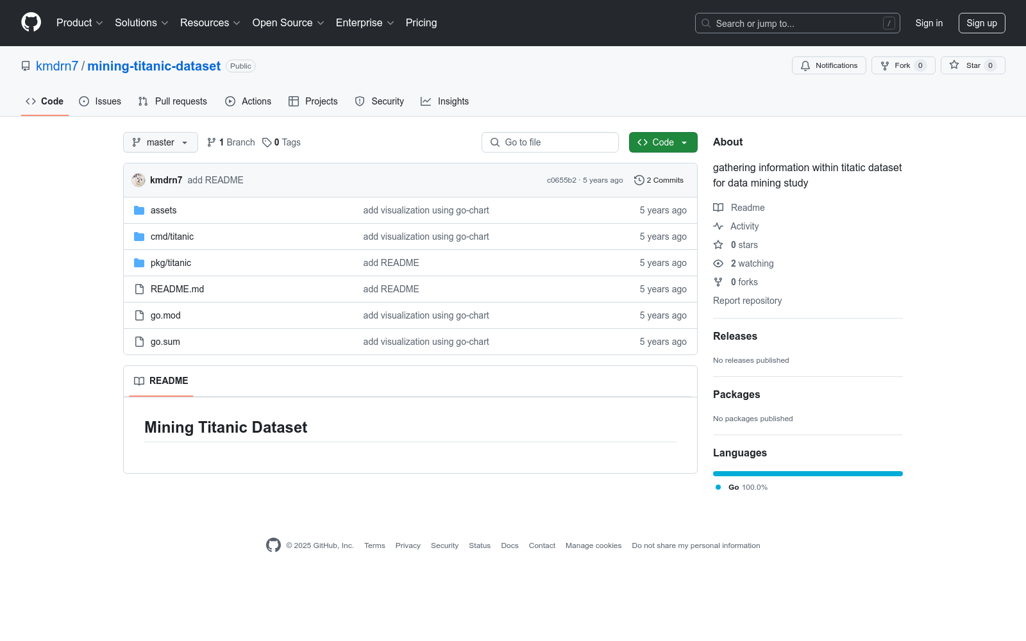The height and width of the screenshot is (641, 1026).
Task: Open the assets folder icon
Action: (x=139, y=210)
